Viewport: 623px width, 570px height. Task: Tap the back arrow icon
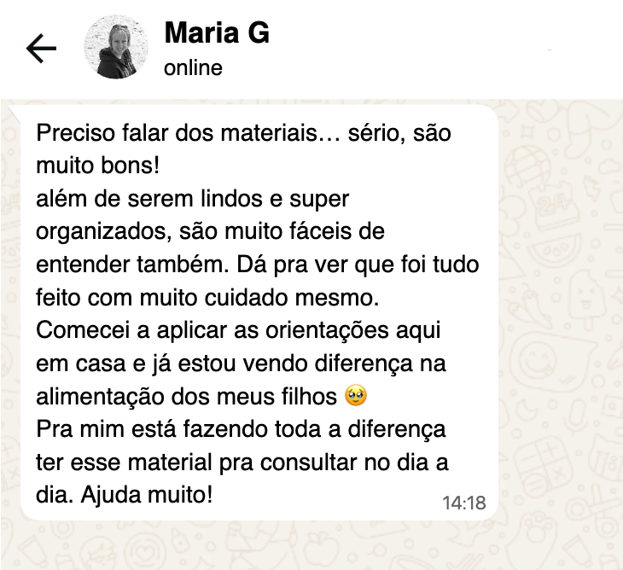coord(41,49)
